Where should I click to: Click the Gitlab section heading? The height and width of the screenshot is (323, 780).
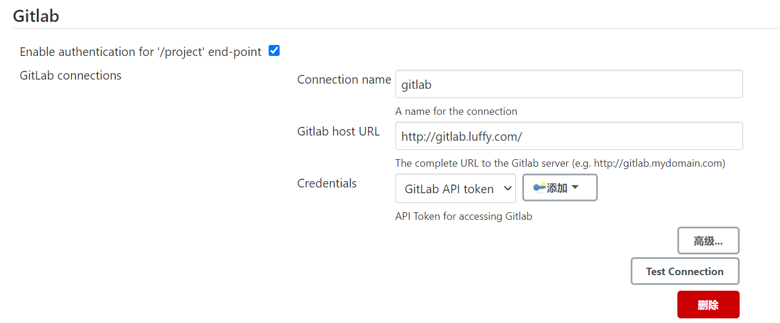click(36, 16)
